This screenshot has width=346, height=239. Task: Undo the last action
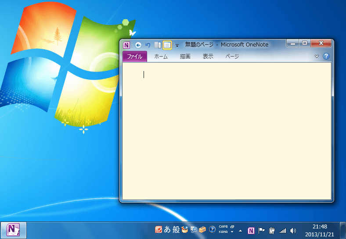pos(148,45)
